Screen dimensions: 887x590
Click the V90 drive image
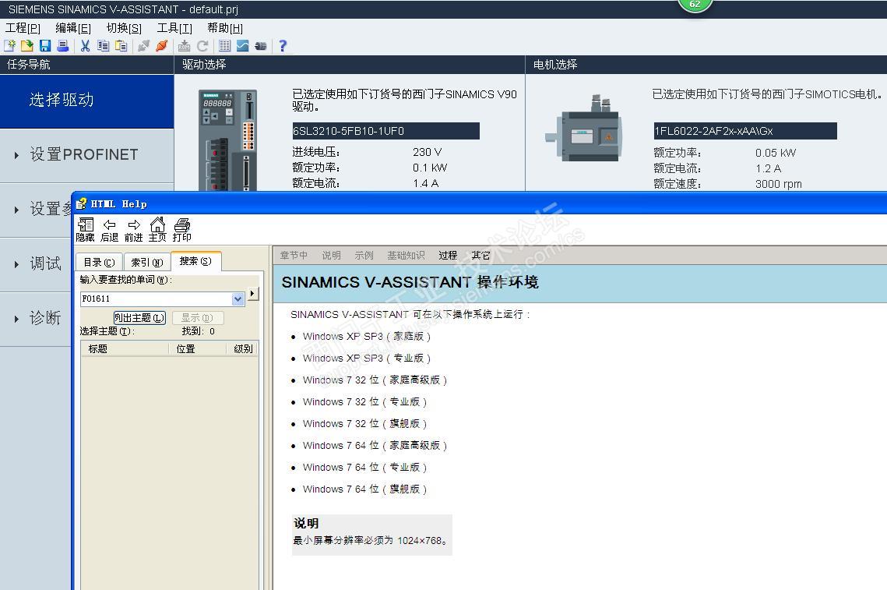[228, 140]
